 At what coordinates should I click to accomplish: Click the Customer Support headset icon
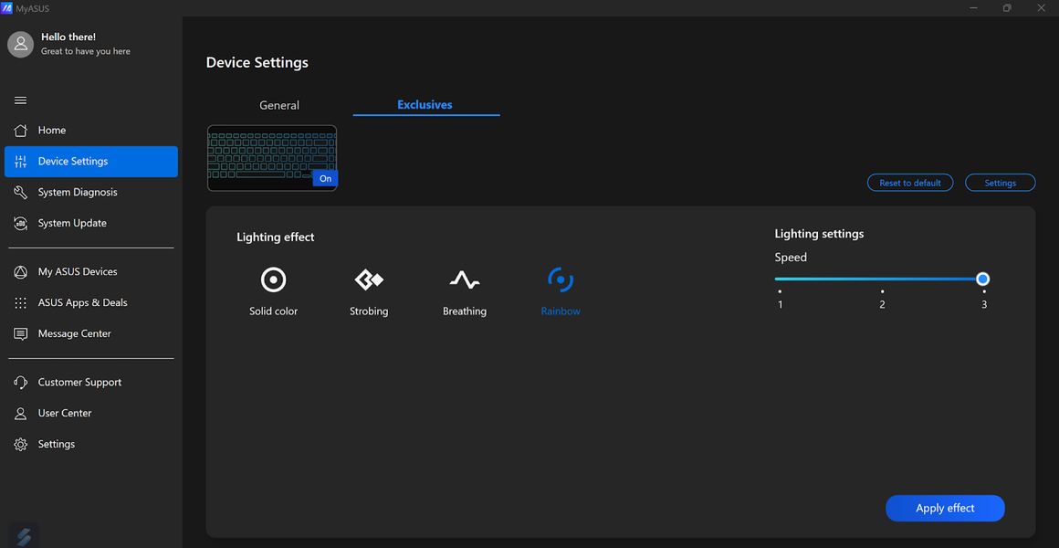(x=21, y=383)
